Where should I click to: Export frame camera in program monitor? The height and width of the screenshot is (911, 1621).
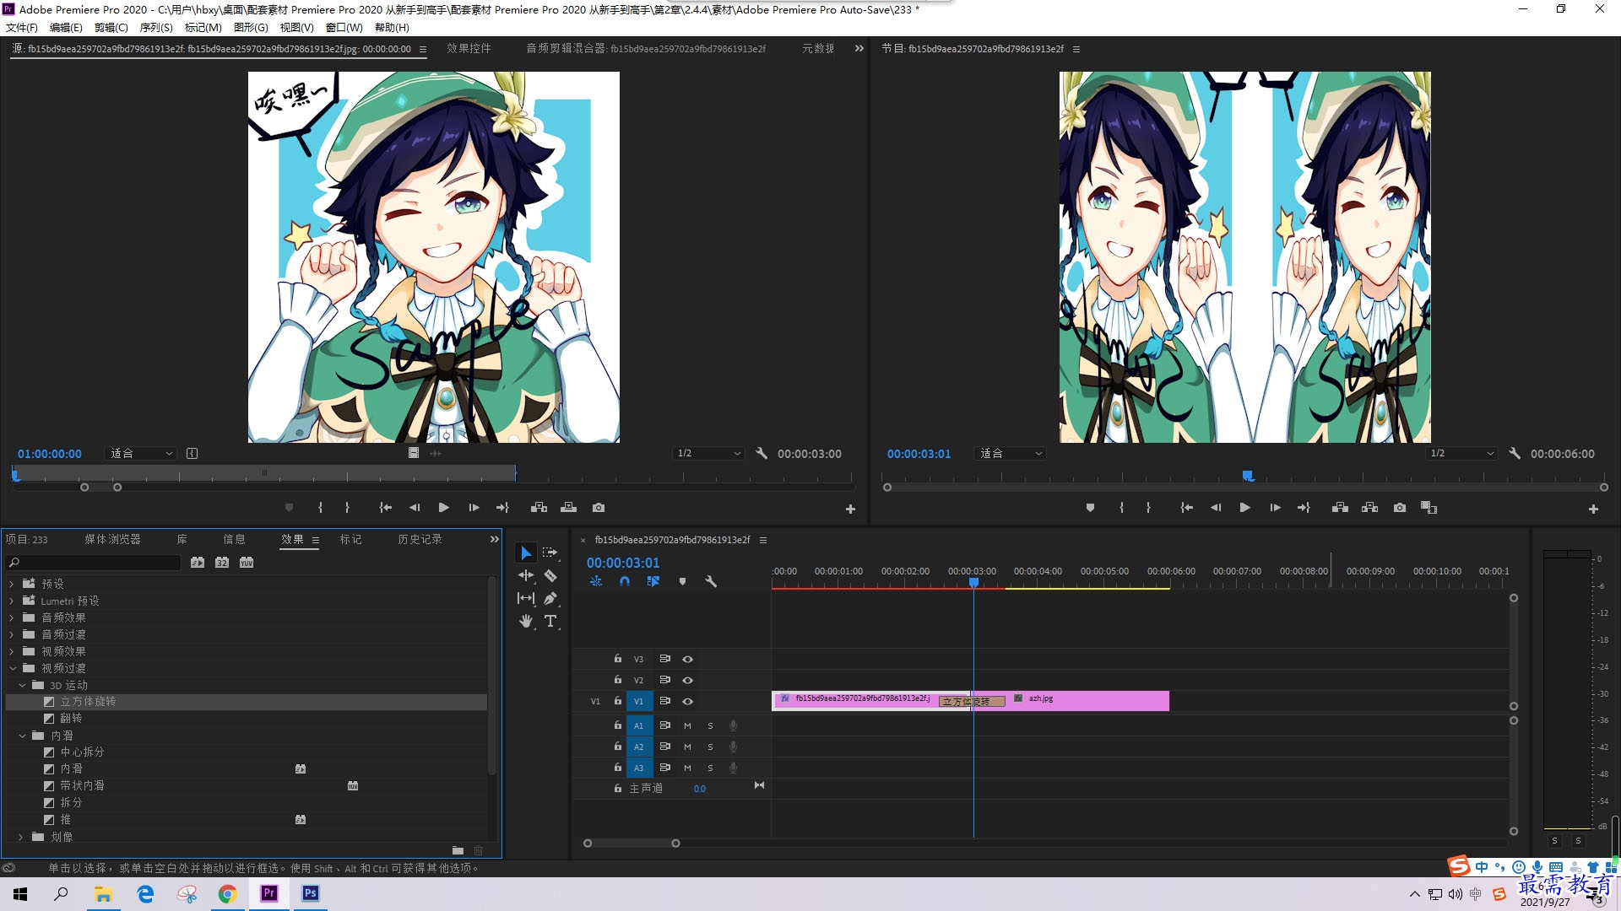pos(1400,508)
